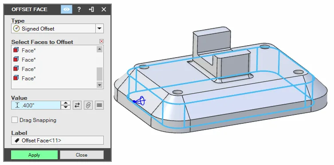Decrease offset value with down spinner arrow
334x165 pixels.
pyautogui.click(x=66, y=107)
